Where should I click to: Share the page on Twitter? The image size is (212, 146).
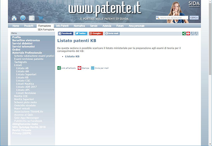81,34
